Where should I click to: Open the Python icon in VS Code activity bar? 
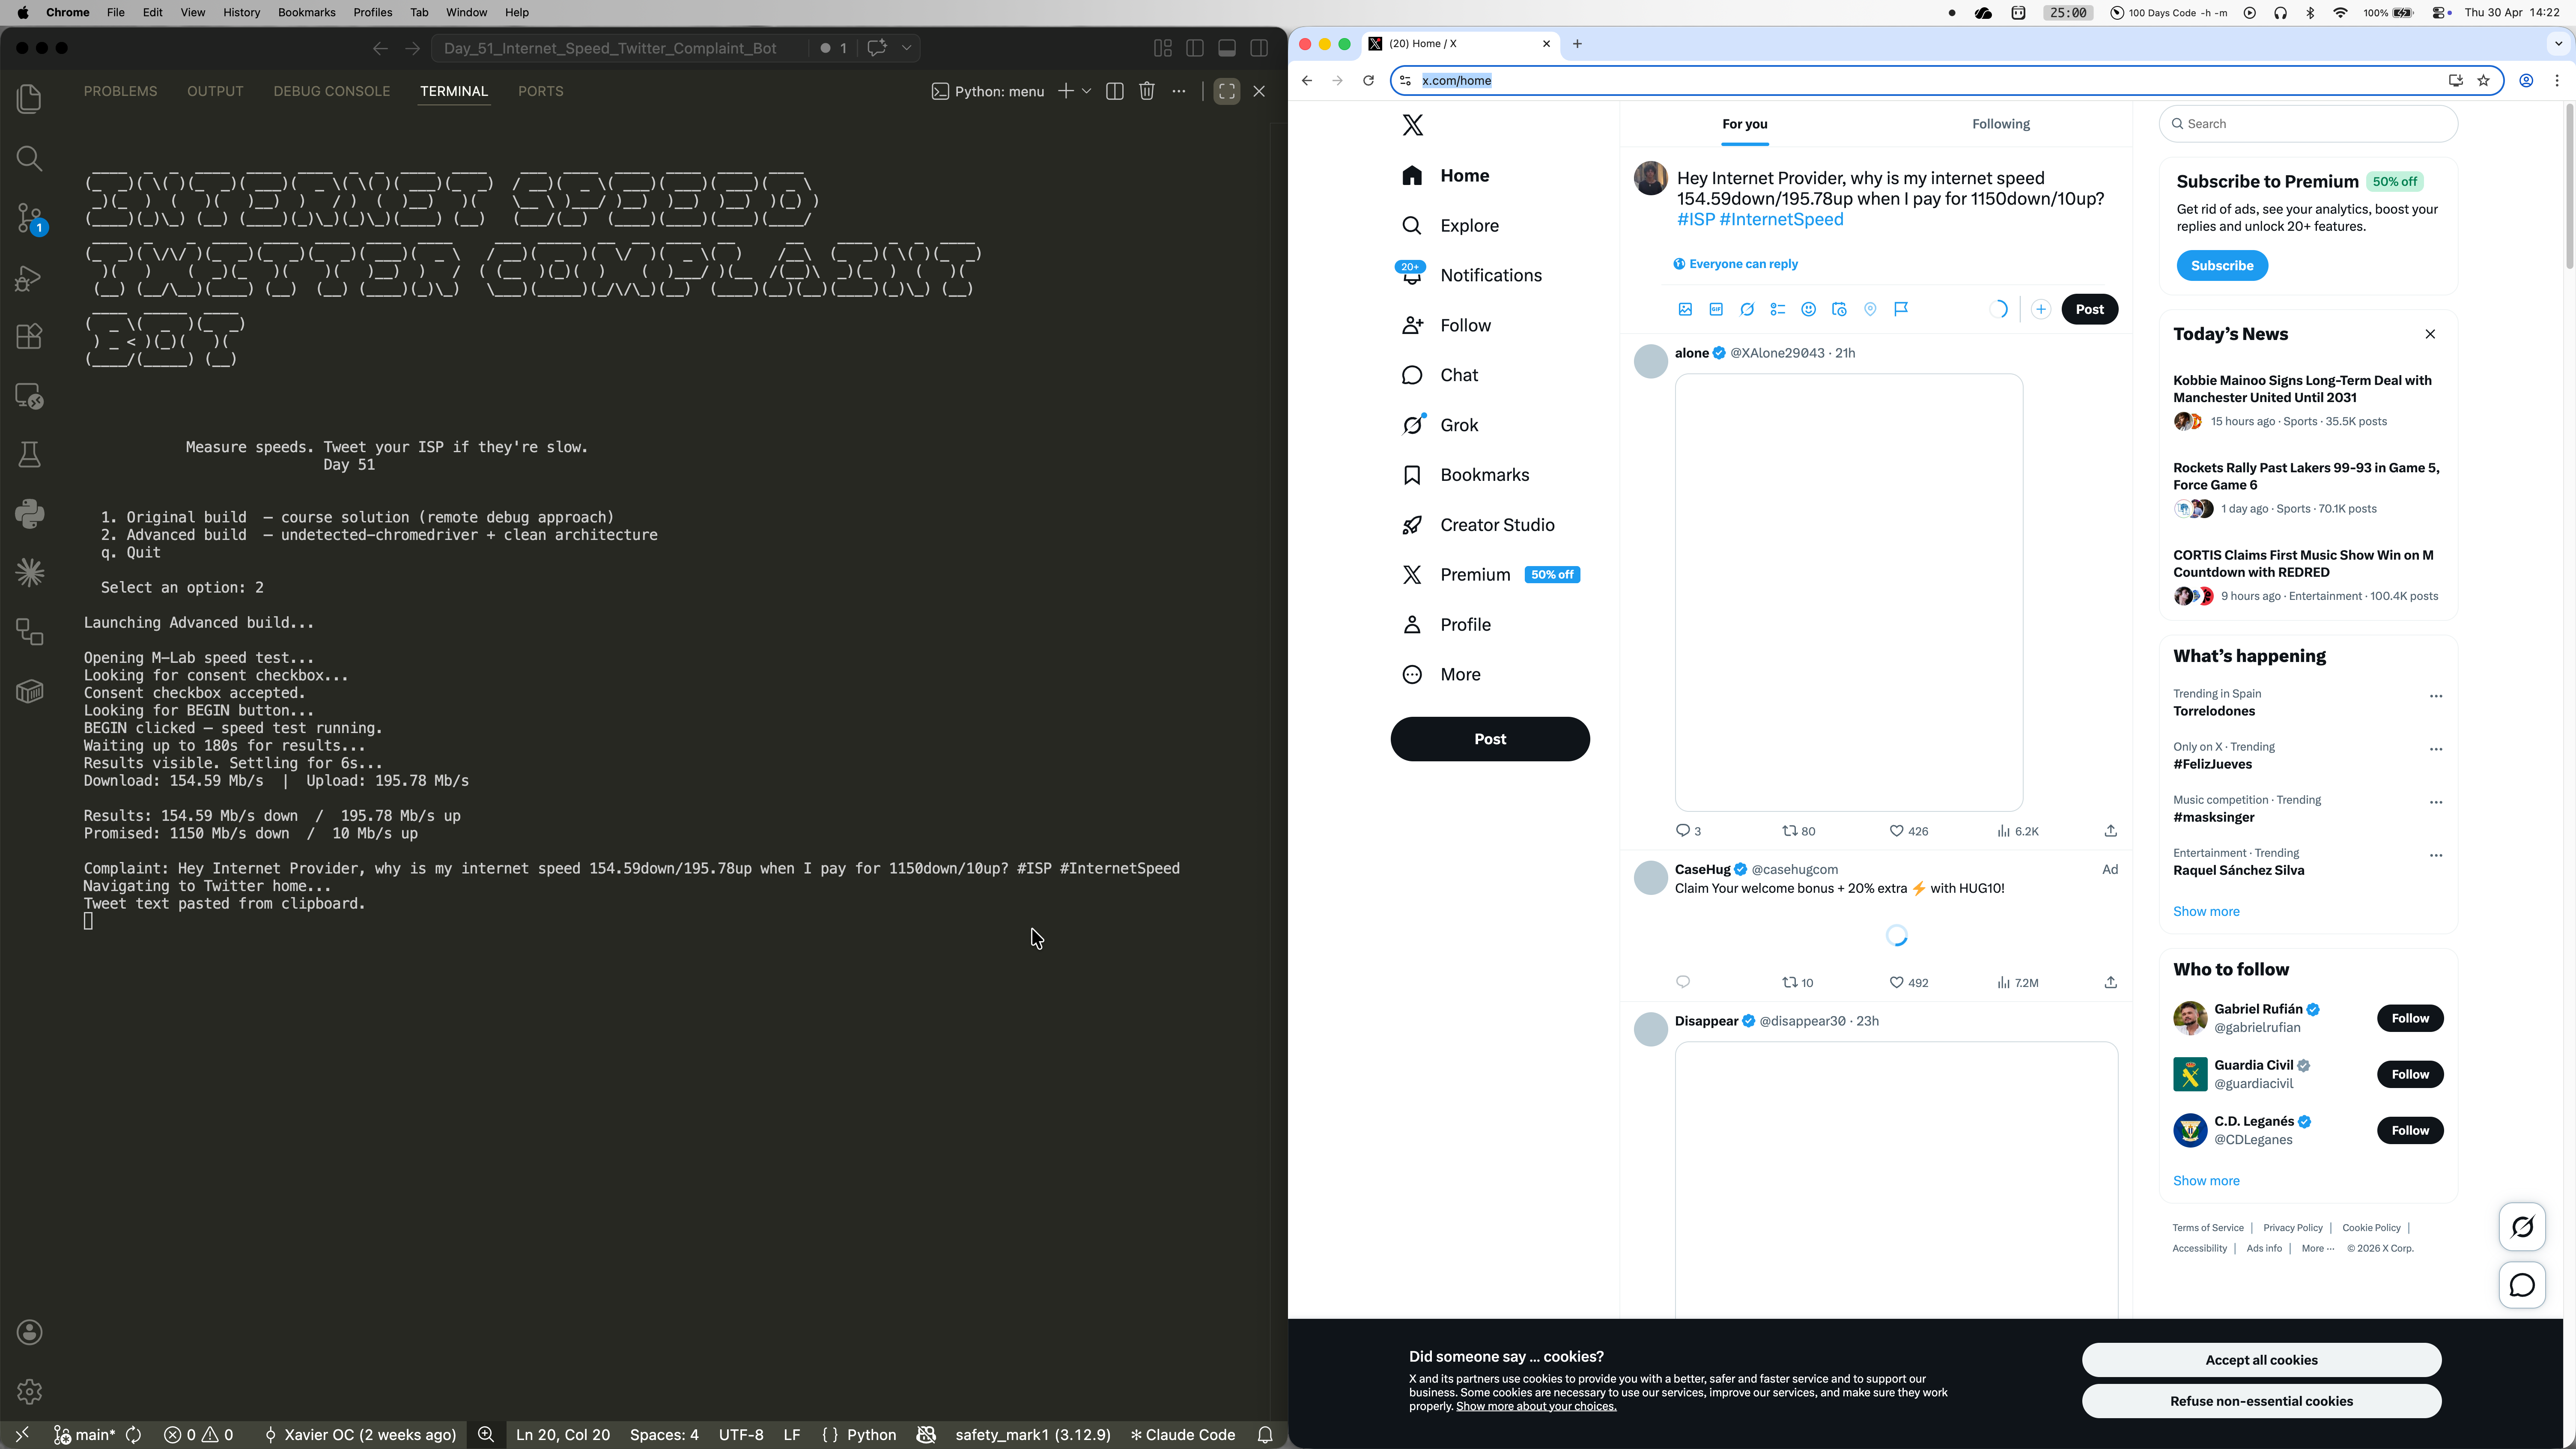(29, 514)
